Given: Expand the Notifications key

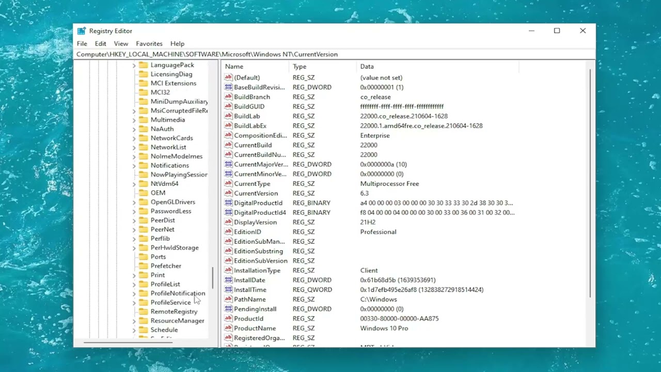Looking at the screenshot, I should pyautogui.click(x=134, y=165).
